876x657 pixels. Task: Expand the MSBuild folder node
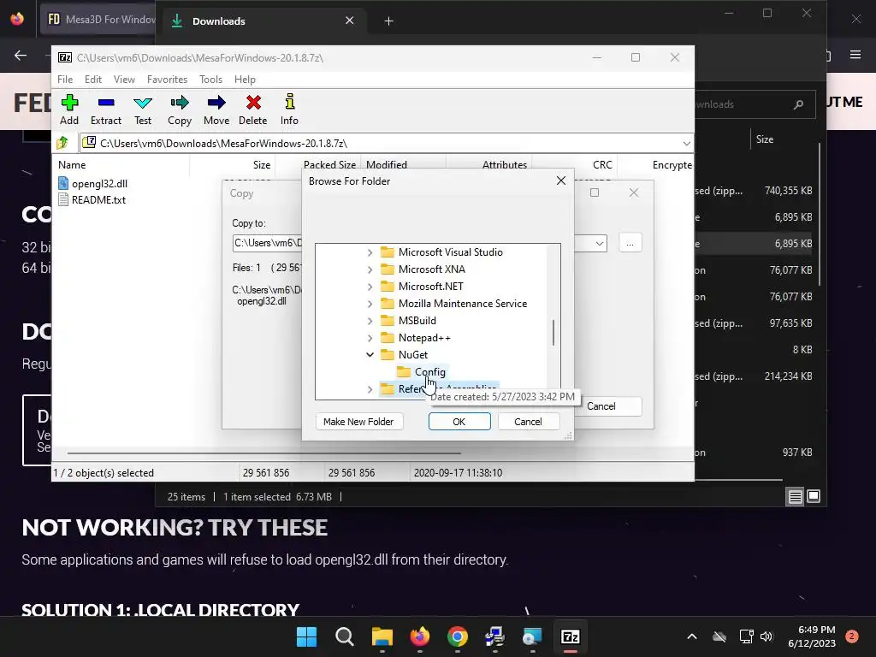(x=370, y=321)
